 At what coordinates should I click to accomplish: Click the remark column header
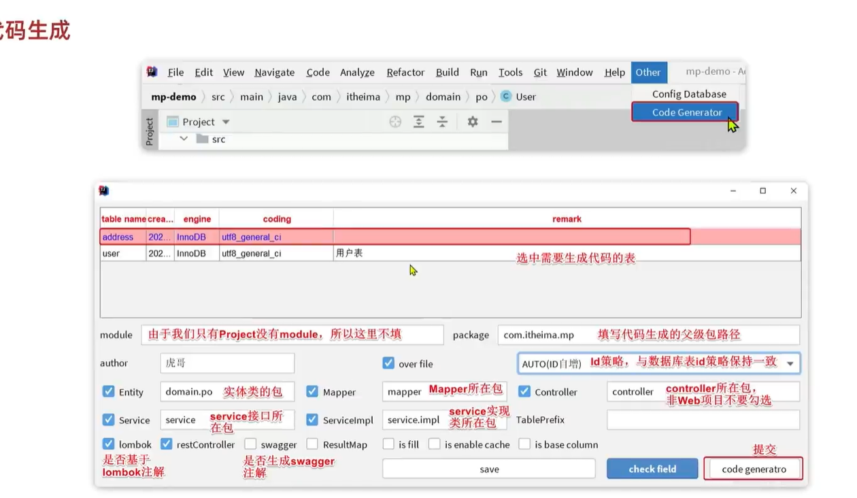coord(567,219)
